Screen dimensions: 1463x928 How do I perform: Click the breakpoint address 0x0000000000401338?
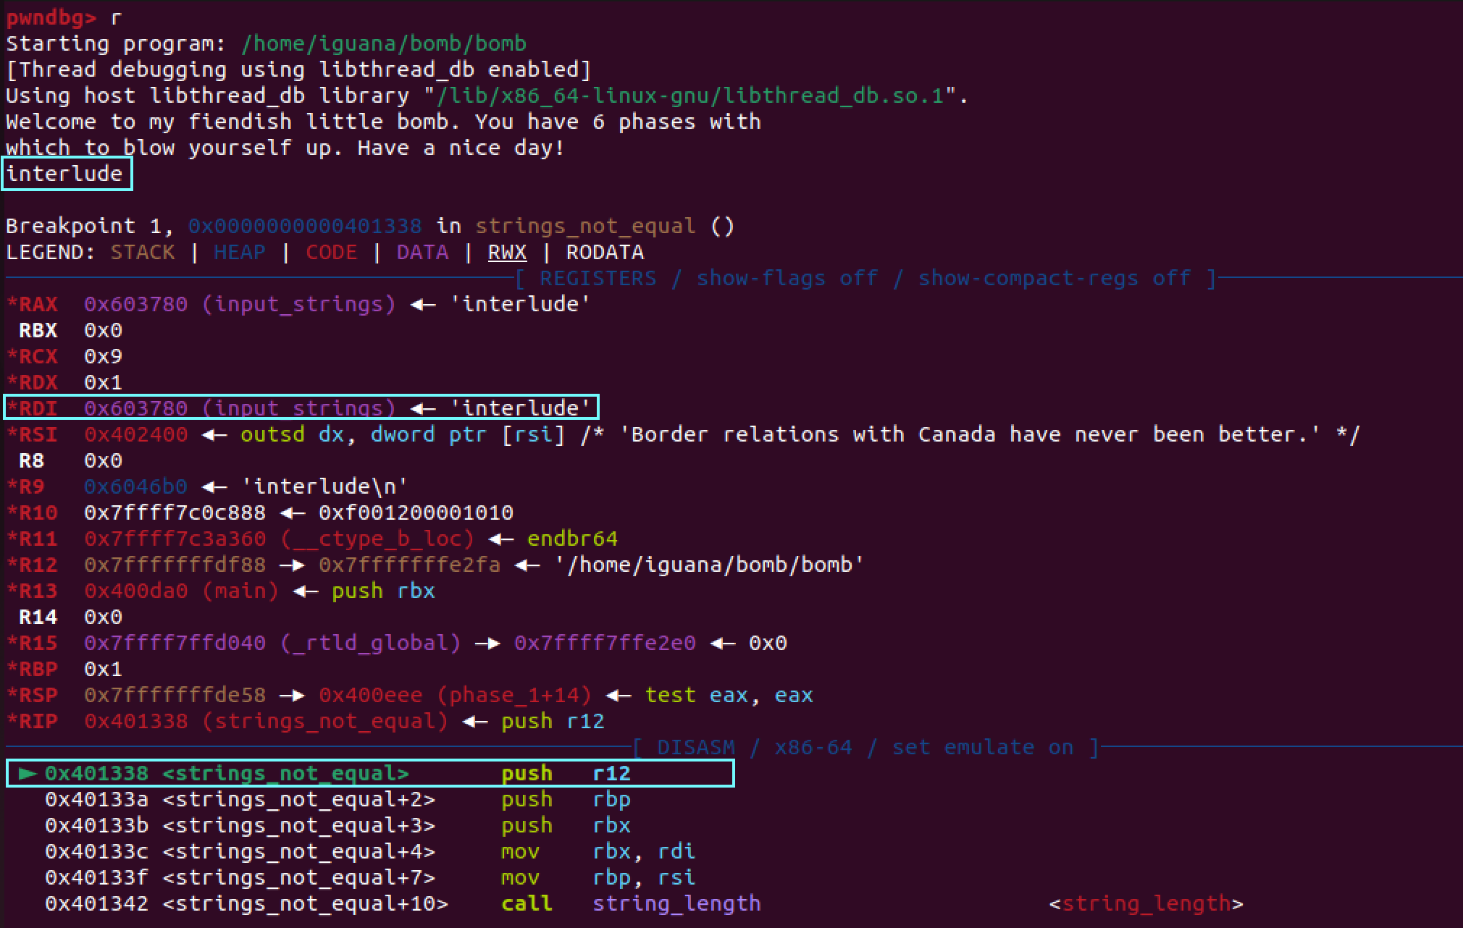point(305,227)
